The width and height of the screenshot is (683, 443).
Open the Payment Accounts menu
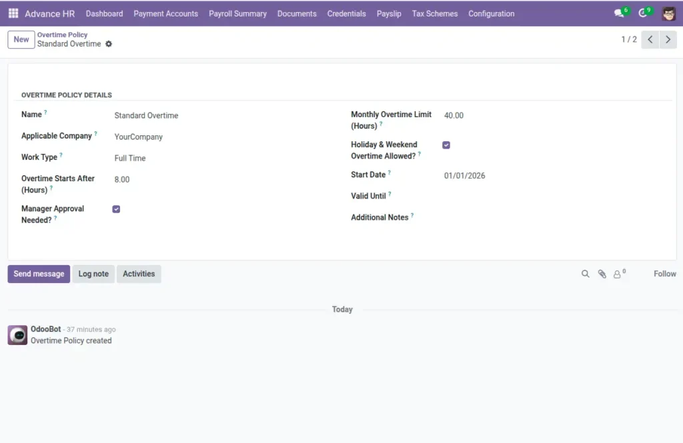(x=165, y=13)
